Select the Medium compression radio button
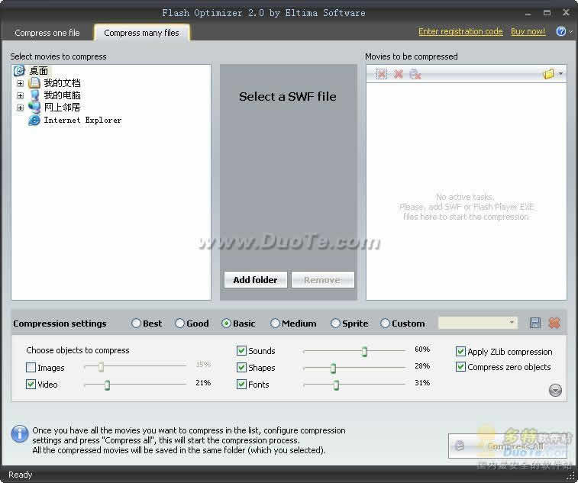 [275, 324]
